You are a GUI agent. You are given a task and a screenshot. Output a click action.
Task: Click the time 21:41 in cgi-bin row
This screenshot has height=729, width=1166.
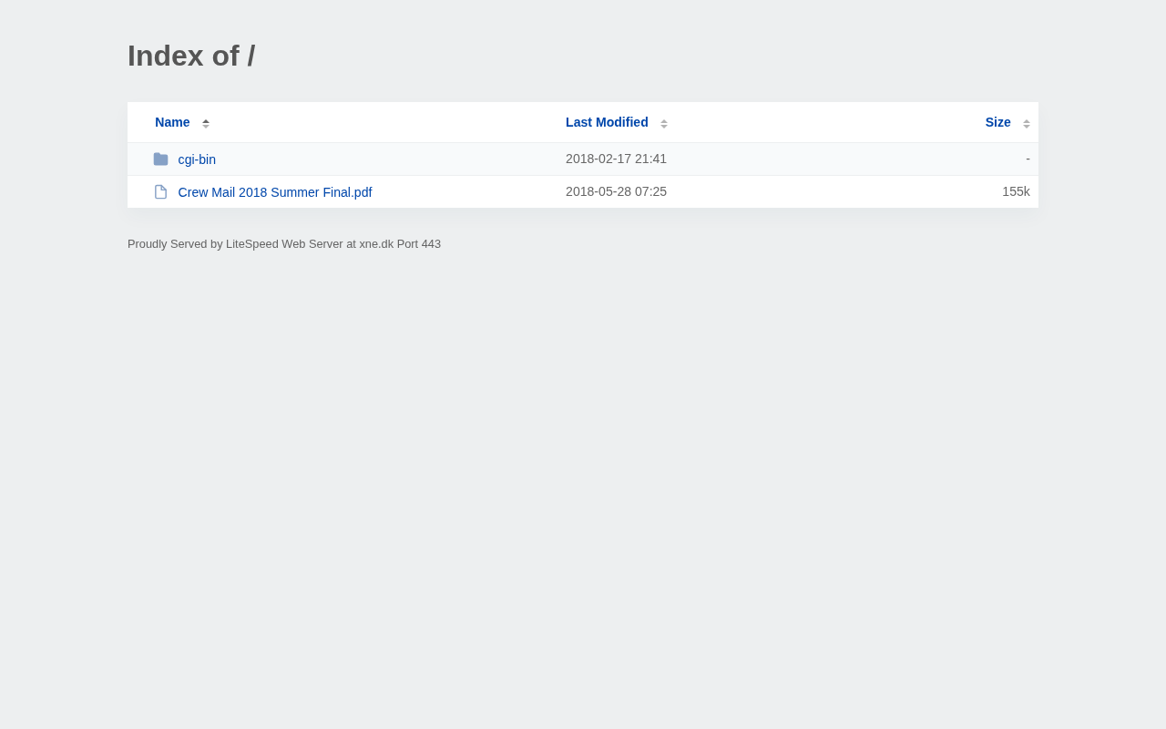pyautogui.click(x=650, y=159)
